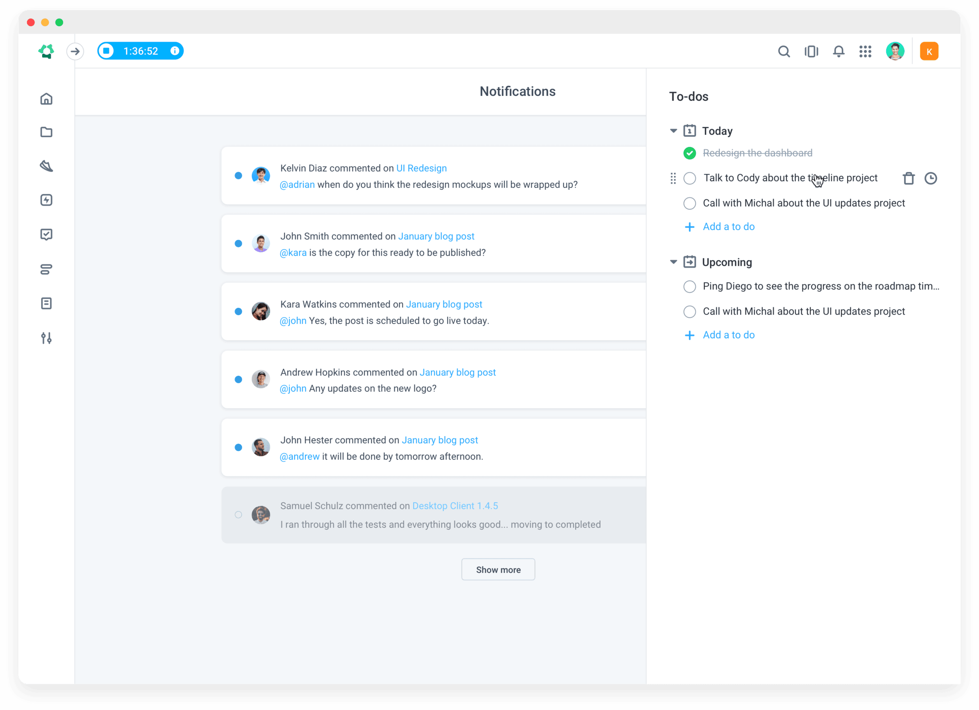Click the green app logo
Screen dimensions: 979x710
tap(46, 51)
